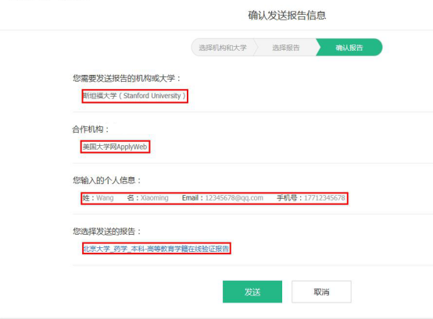Go to step 选择机构和大学
Image resolution: width=433 pixels, height=319 pixels.
(x=223, y=48)
